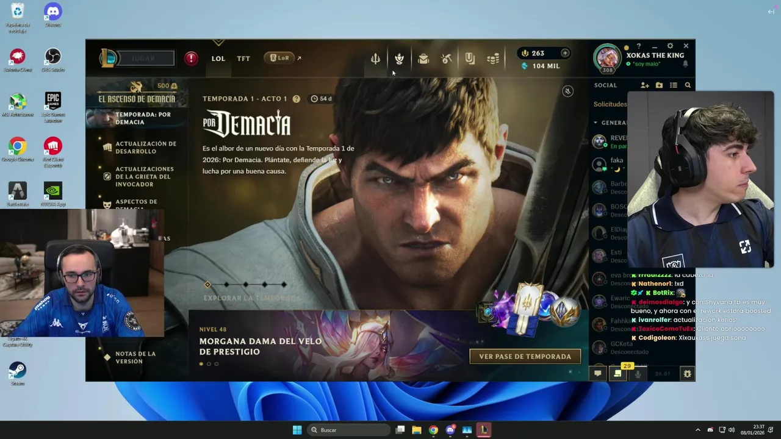The height and width of the screenshot is (439, 781).
Task: Switch to the TFT tab
Action: tap(243, 59)
